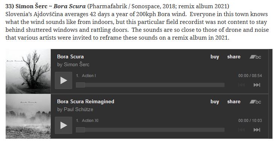
Task: Go to previous track in Bora Scura Reimagined player
Action: coord(242,130)
